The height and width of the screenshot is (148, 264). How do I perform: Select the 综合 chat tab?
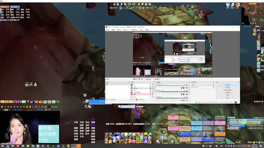(6, 110)
